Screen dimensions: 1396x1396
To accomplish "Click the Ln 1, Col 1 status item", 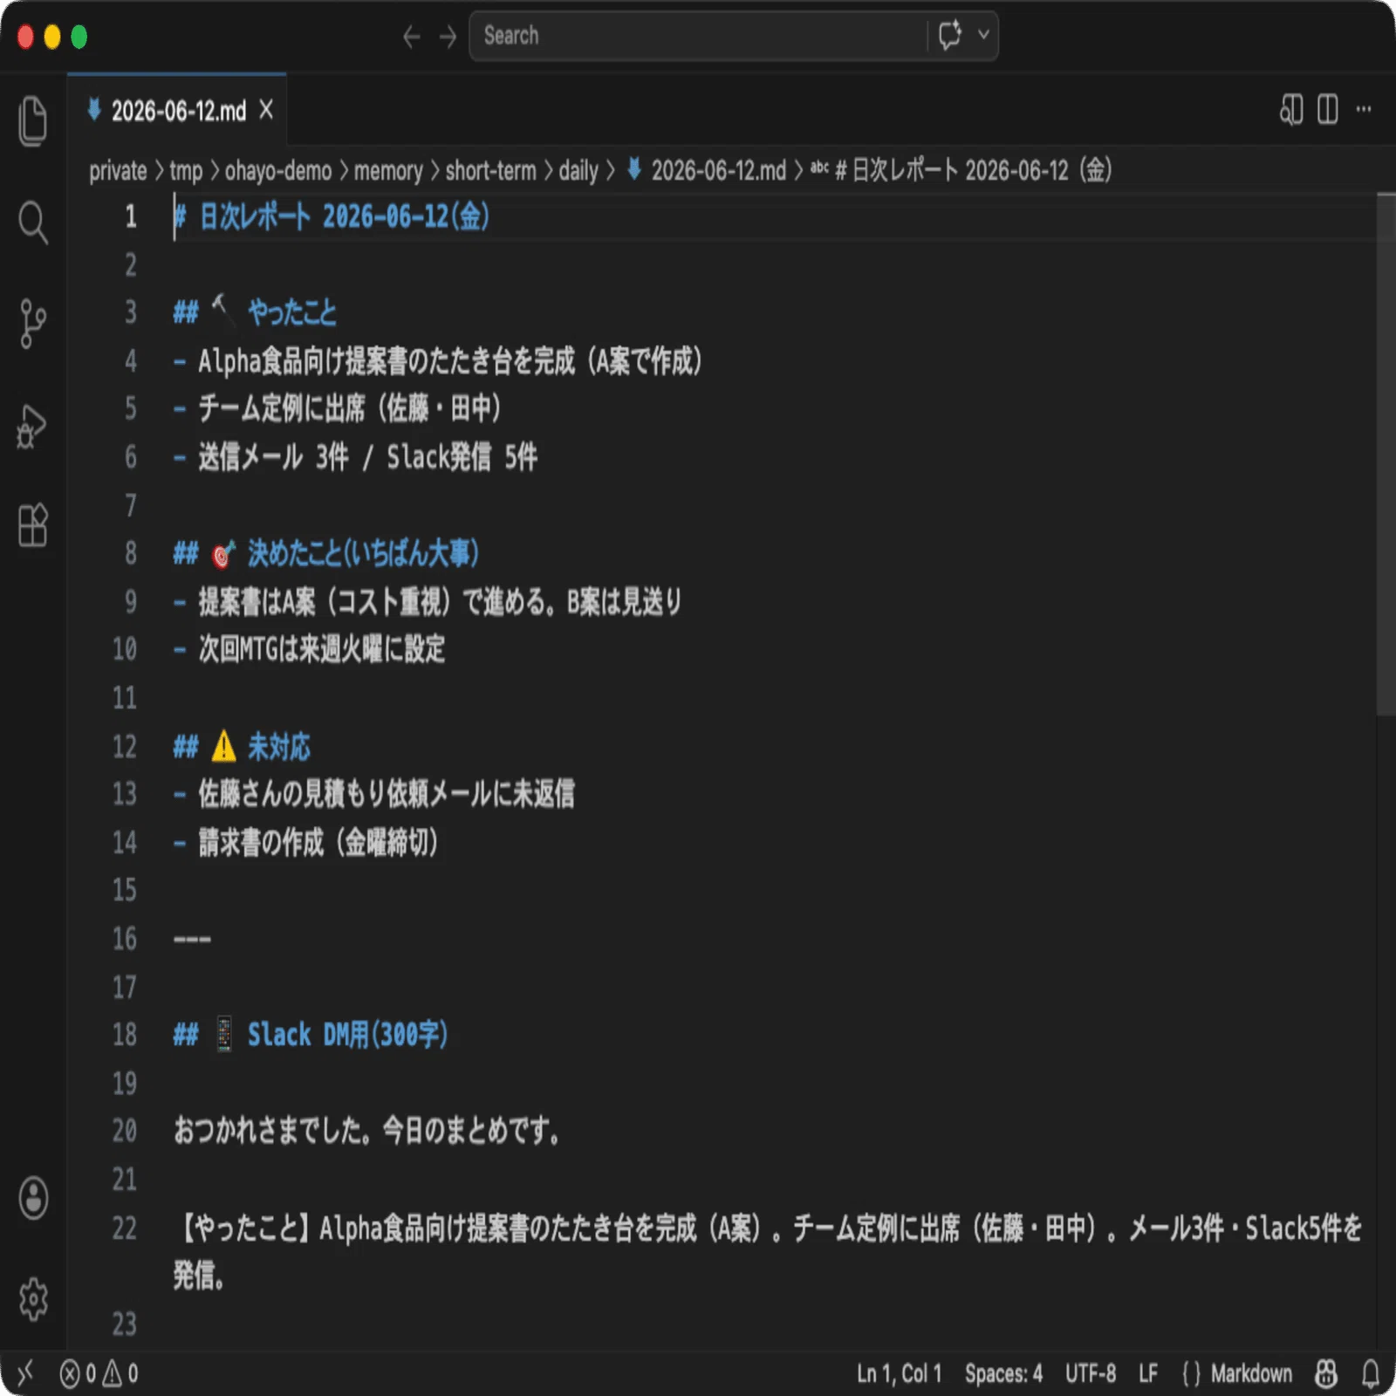I will point(900,1374).
